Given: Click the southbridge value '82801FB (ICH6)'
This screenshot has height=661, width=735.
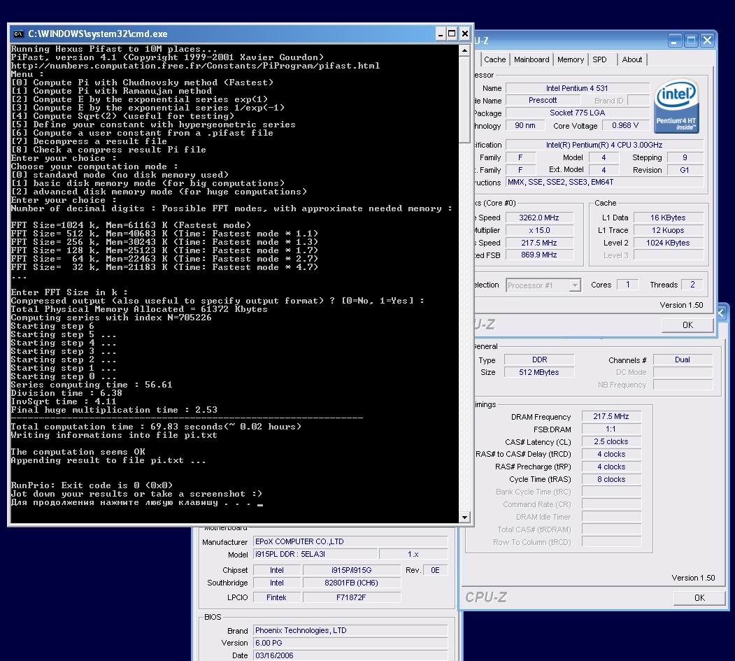Looking at the screenshot, I should tap(352, 583).
